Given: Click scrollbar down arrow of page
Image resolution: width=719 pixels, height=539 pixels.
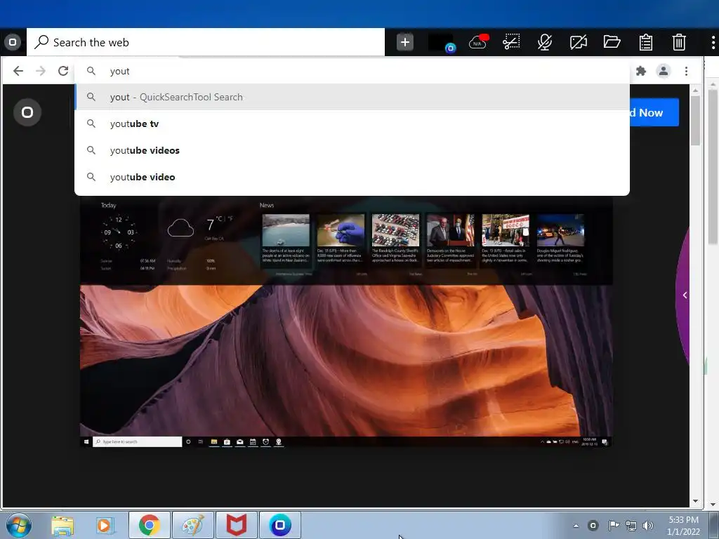Looking at the screenshot, I should coord(695,501).
